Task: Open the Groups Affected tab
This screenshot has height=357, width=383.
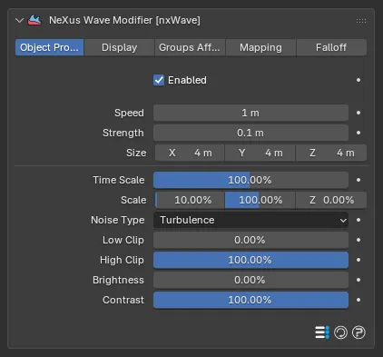Action: point(190,47)
